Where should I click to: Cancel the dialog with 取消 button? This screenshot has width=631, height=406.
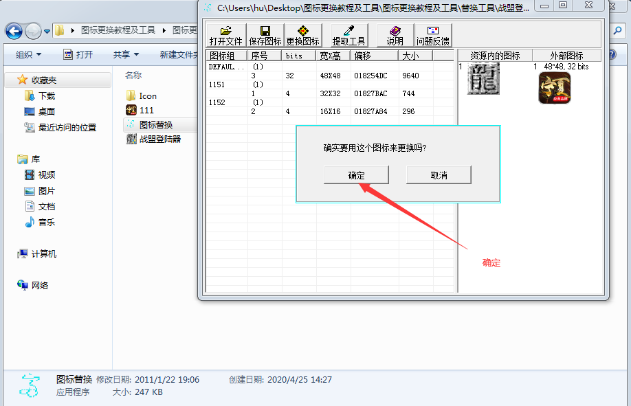(439, 175)
